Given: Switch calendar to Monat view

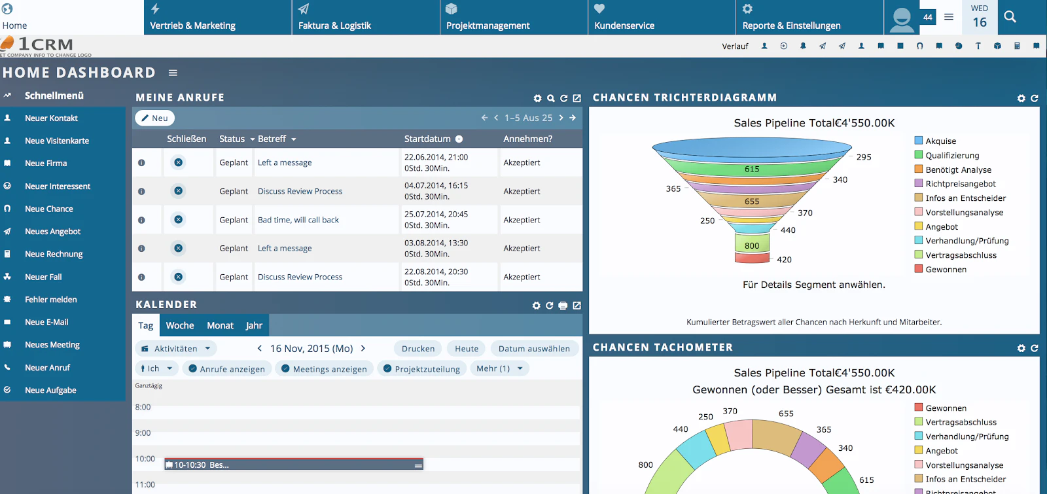Looking at the screenshot, I should 220,325.
